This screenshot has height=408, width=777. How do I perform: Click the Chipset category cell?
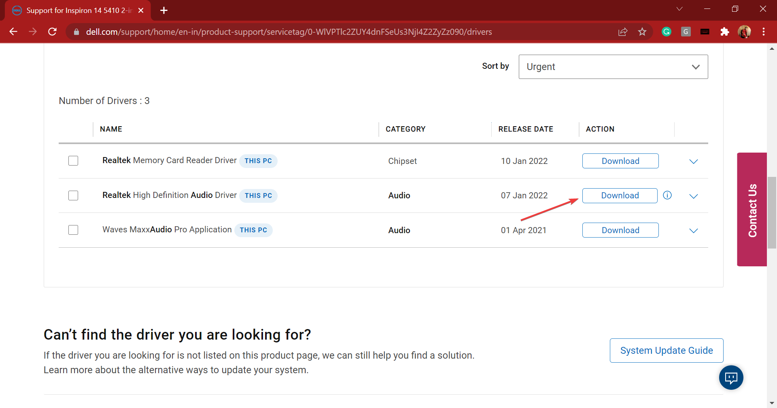pyautogui.click(x=402, y=161)
